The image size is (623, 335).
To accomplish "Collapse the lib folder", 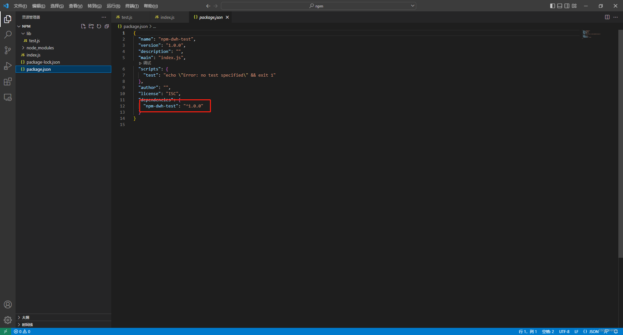I will [23, 33].
